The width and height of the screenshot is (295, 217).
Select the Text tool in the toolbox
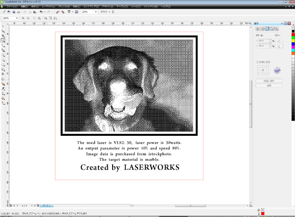[x=3, y=74]
